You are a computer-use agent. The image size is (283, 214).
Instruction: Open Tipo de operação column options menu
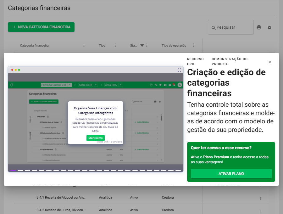tap(194, 45)
